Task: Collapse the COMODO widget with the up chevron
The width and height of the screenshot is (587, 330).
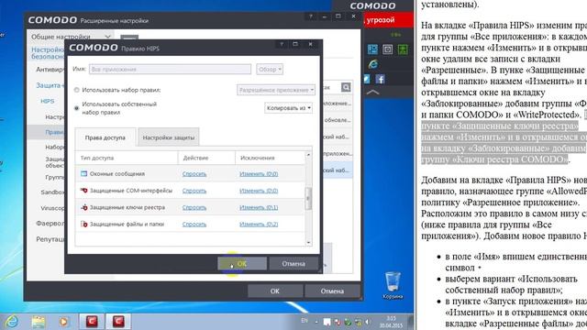Action: pyautogui.click(x=373, y=92)
